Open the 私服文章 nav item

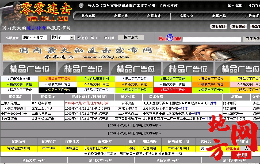pos(186,16)
